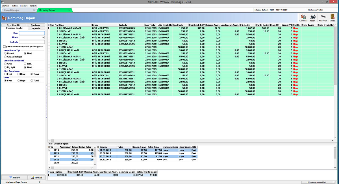Click the grid options icon beside the Dönemi column
This screenshot has height=184, width=339.
coord(98,147)
